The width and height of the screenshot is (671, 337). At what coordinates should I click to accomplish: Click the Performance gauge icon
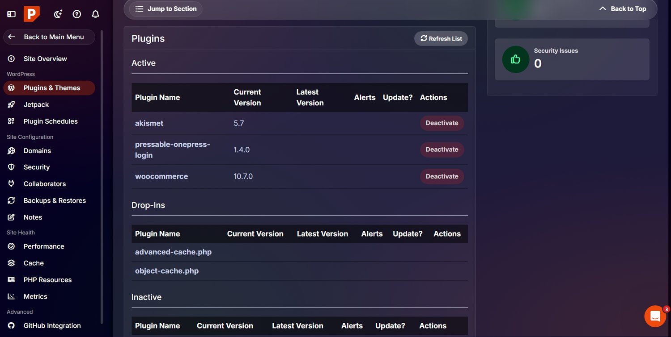(11, 246)
